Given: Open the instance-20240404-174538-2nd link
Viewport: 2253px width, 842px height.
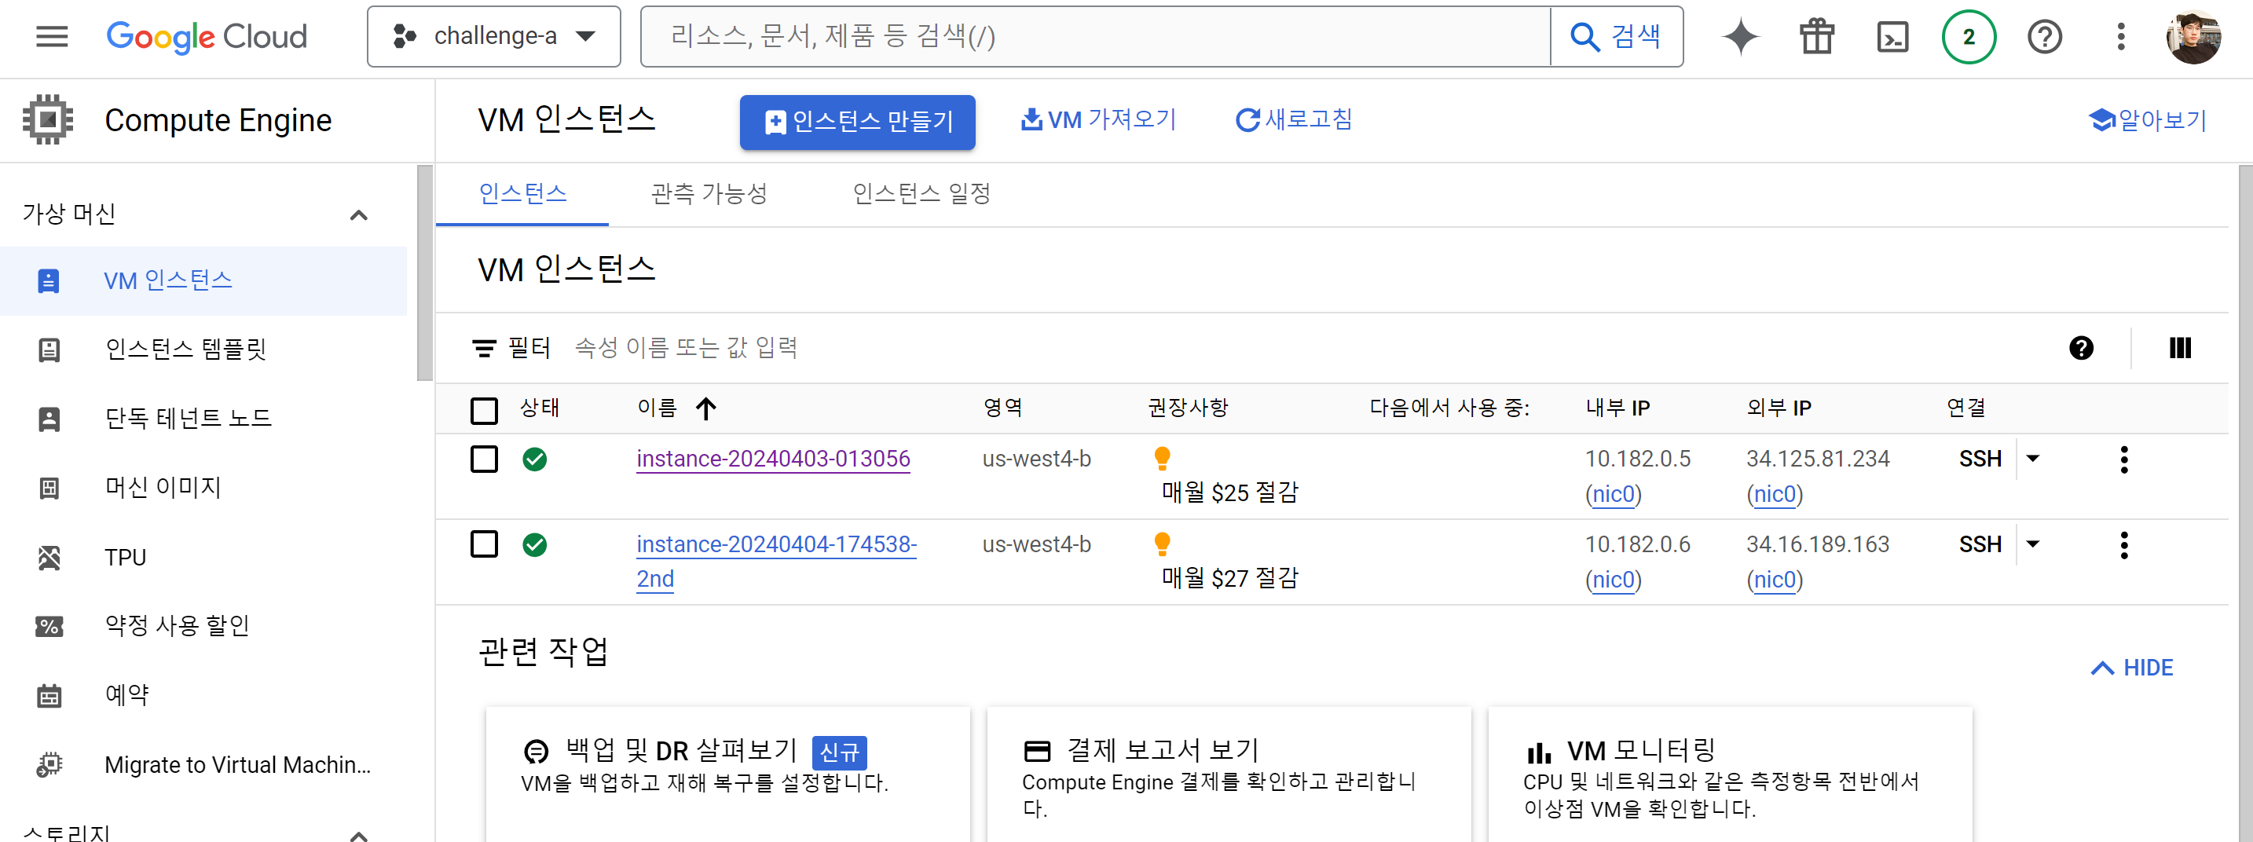Looking at the screenshot, I should (x=776, y=562).
